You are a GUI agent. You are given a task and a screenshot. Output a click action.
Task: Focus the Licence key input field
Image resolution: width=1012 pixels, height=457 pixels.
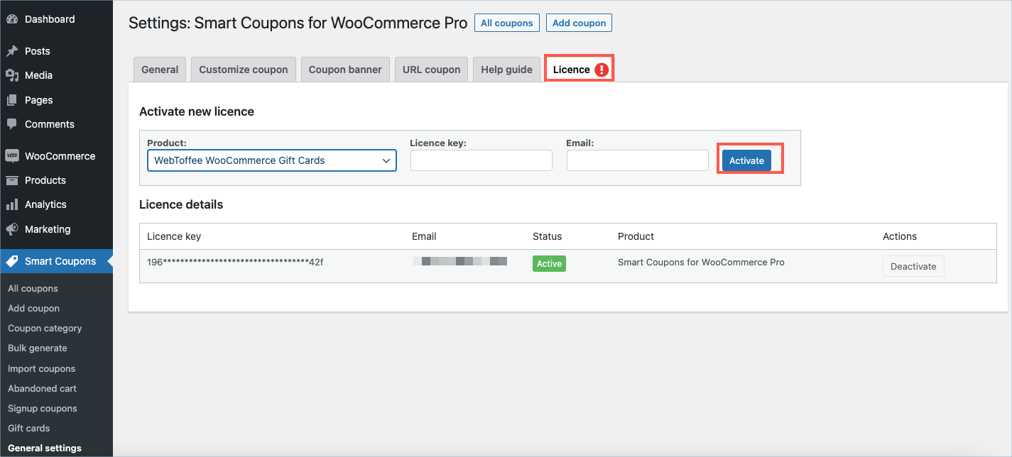click(x=481, y=160)
